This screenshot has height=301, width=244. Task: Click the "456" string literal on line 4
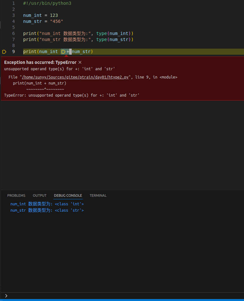click(x=56, y=21)
